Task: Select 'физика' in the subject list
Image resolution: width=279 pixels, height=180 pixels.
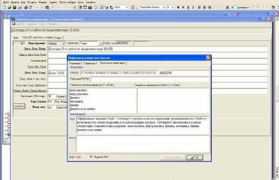Action: 75,98
